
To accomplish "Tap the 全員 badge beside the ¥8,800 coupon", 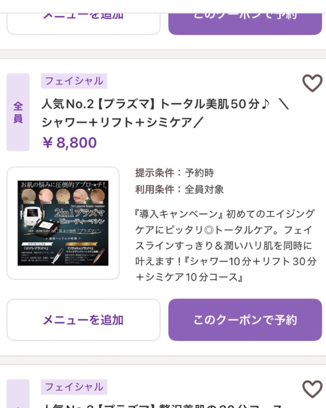I will click(x=18, y=112).
